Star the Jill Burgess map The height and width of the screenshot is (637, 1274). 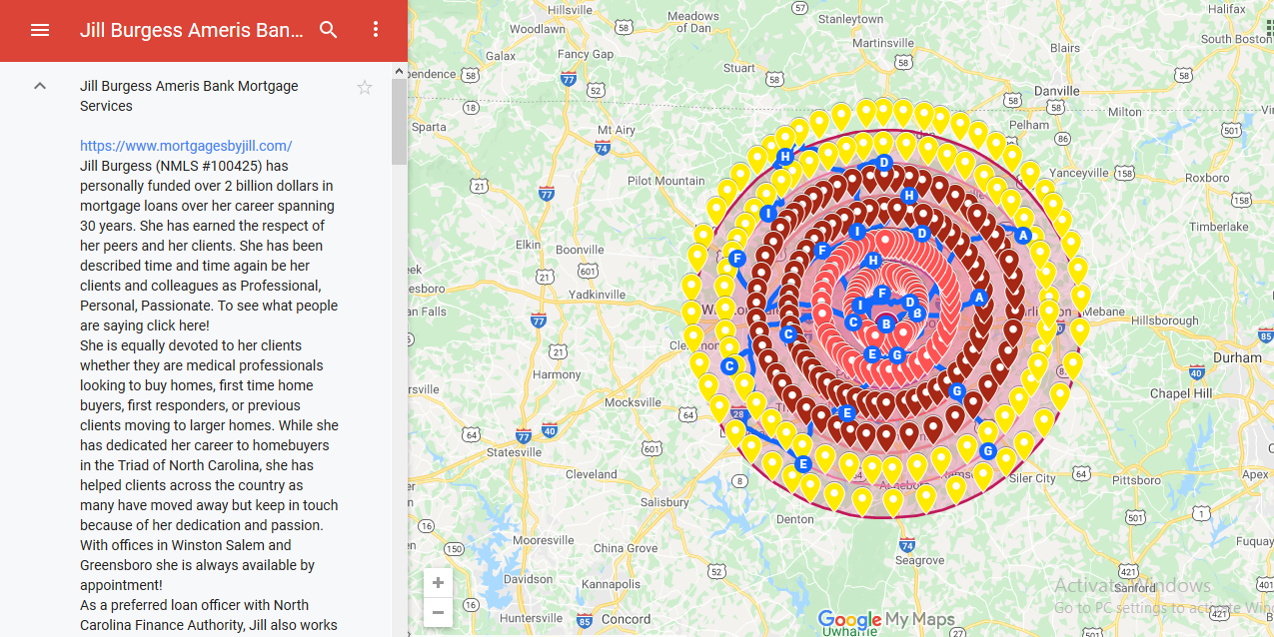pyautogui.click(x=365, y=87)
